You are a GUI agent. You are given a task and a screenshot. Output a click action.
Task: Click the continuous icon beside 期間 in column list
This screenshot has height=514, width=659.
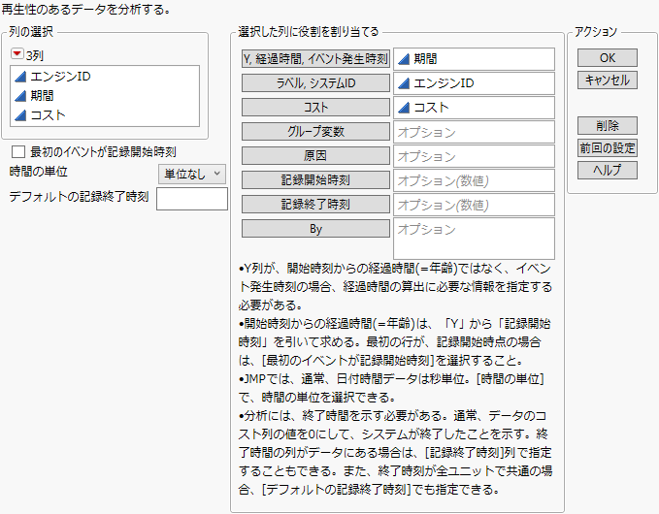[x=20, y=96]
